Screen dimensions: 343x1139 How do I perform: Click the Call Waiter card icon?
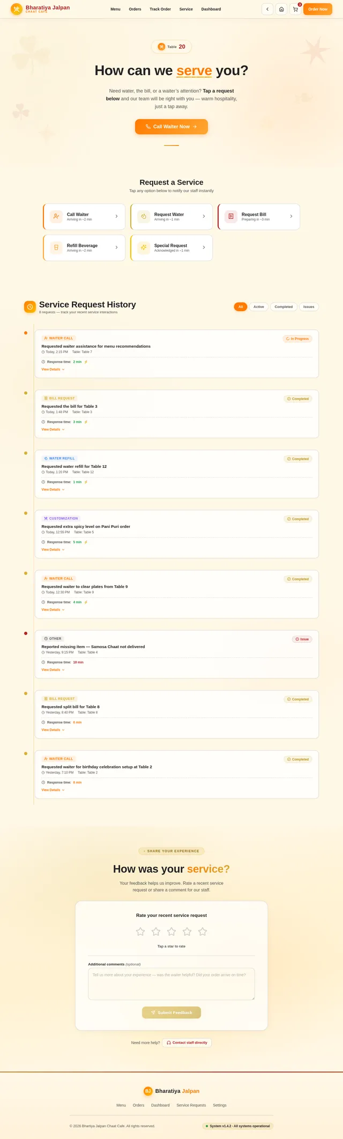56,216
